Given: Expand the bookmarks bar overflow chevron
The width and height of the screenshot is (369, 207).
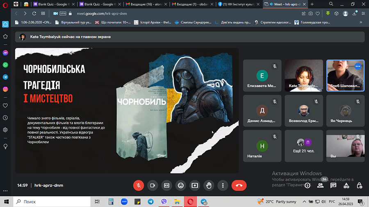Looking at the screenshot, I should coord(361,22).
